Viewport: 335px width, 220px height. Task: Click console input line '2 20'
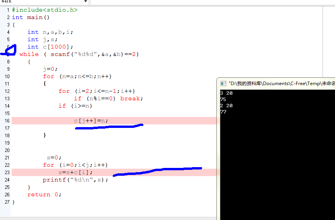tap(226, 105)
